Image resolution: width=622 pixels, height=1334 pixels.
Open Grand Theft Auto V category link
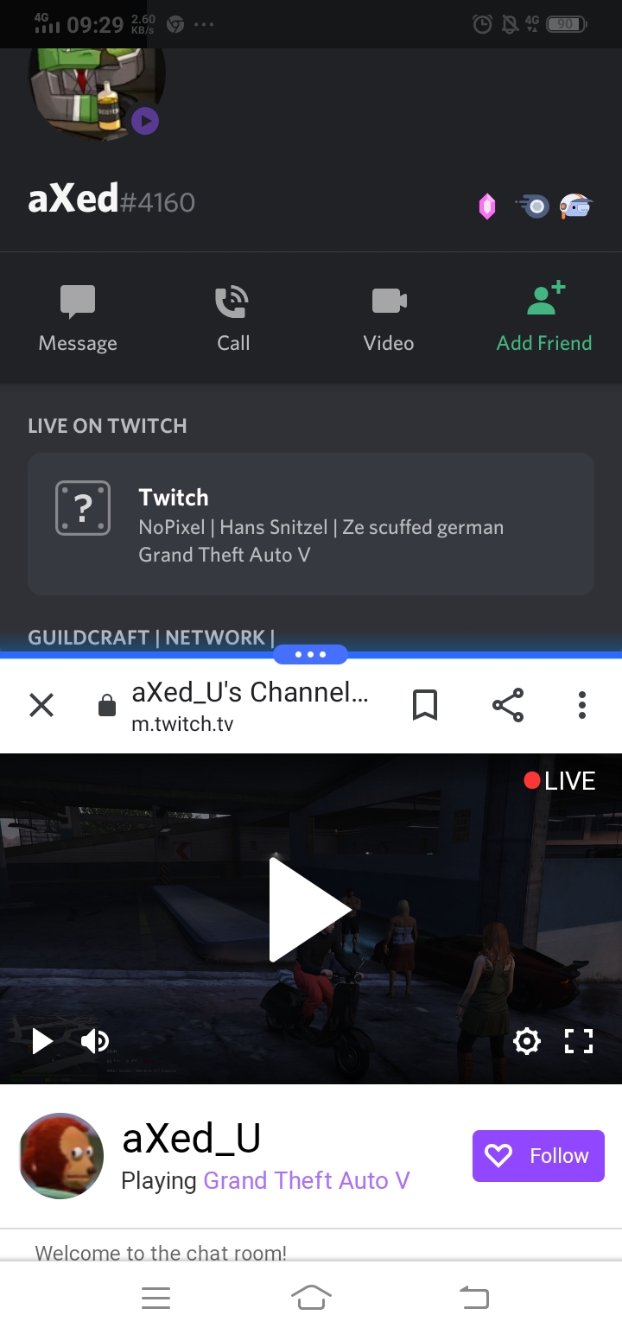(x=307, y=1180)
